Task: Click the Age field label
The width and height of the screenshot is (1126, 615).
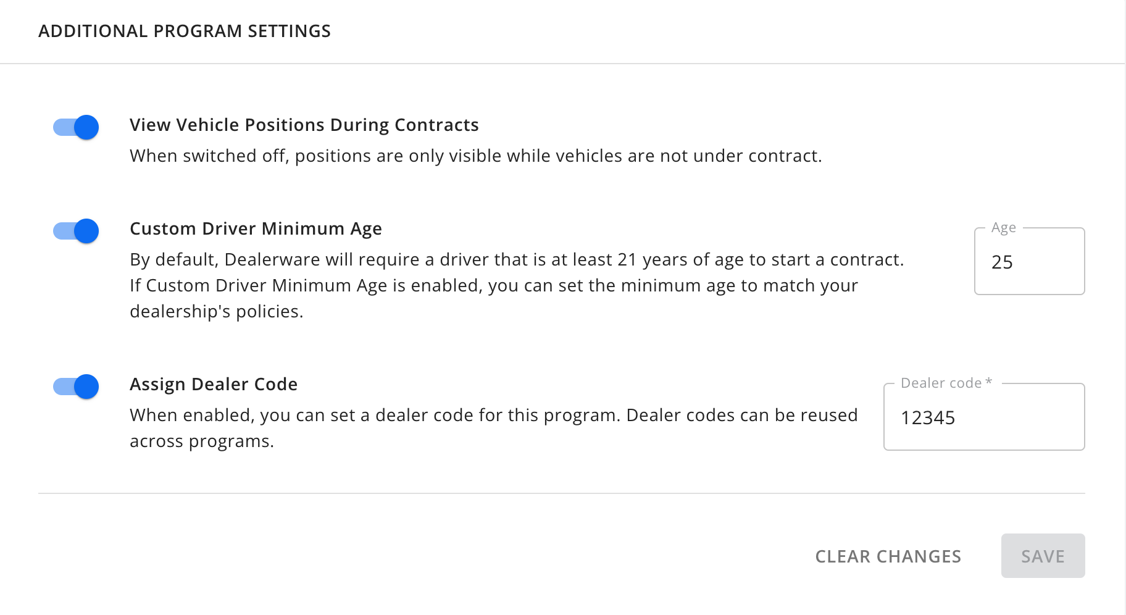Action: (x=1004, y=227)
